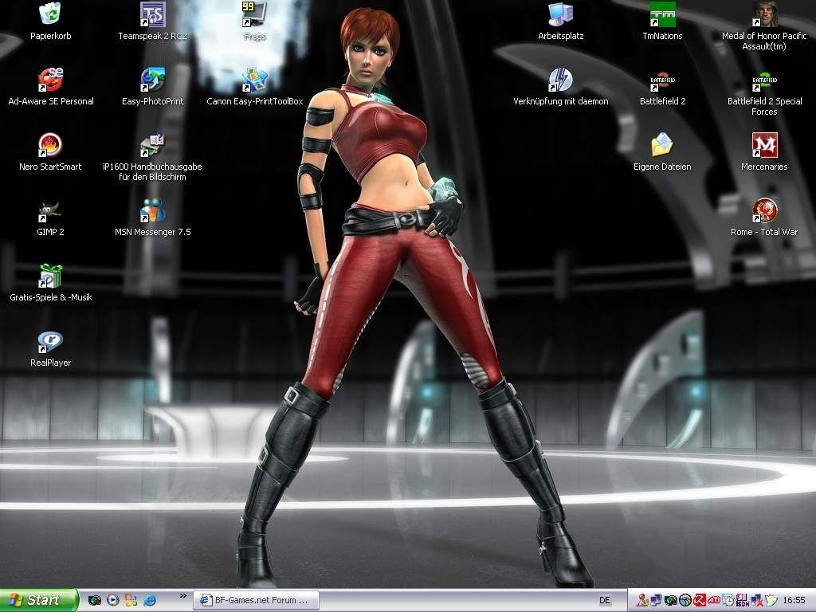Expand hidden Quick Launch items chevron
Image resolution: width=816 pixels, height=612 pixels.
182,595
